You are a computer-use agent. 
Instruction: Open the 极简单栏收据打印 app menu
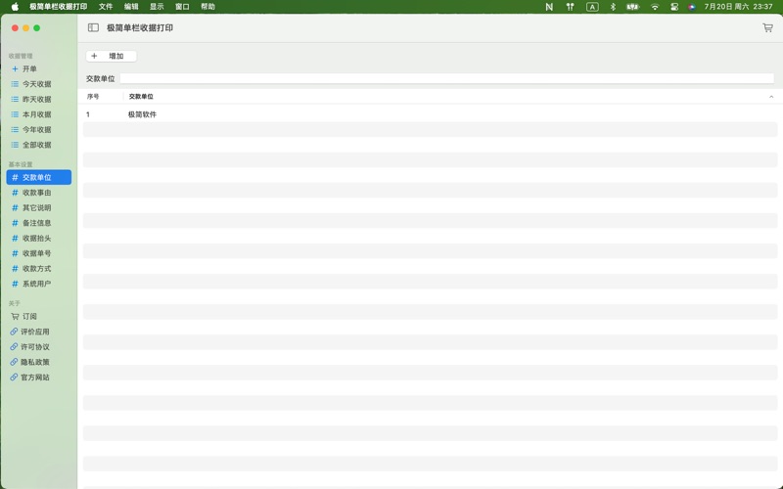click(x=58, y=7)
